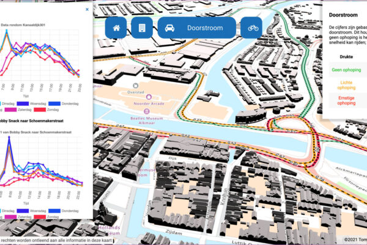Screen dimensions: 367x245
Task: Toggle Donderdag swatch in Bobby Snack chart legend
Action: [x=54, y=211]
